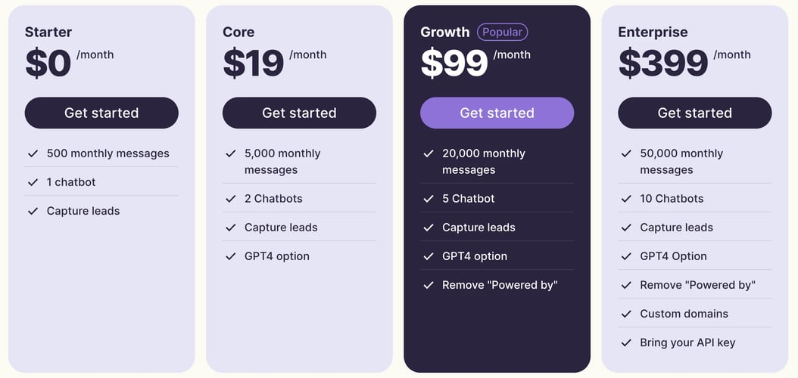Click checkmark beside 10 Chatbots

[x=626, y=199]
